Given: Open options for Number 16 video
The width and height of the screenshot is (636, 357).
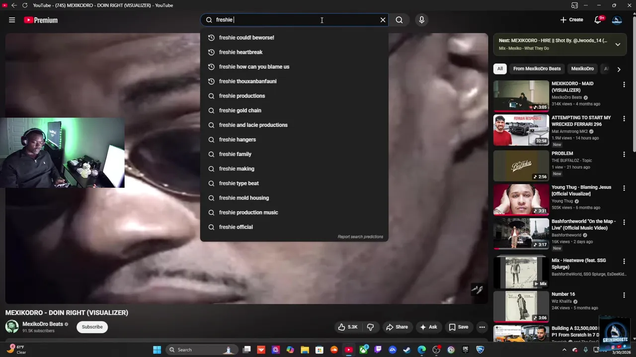Looking at the screenshot, I should [x=624, y=295].
